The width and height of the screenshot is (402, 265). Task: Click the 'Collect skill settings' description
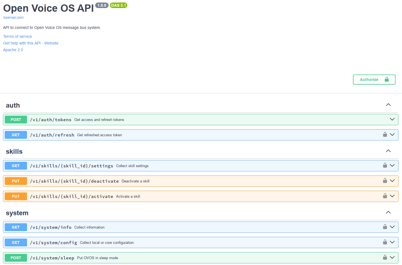click(132, 166)
